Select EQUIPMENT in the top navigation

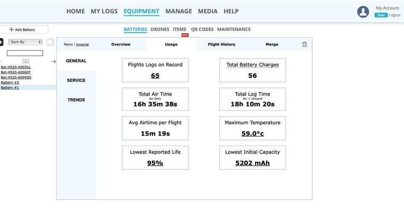pyautogui.click(x=141, y=11)
